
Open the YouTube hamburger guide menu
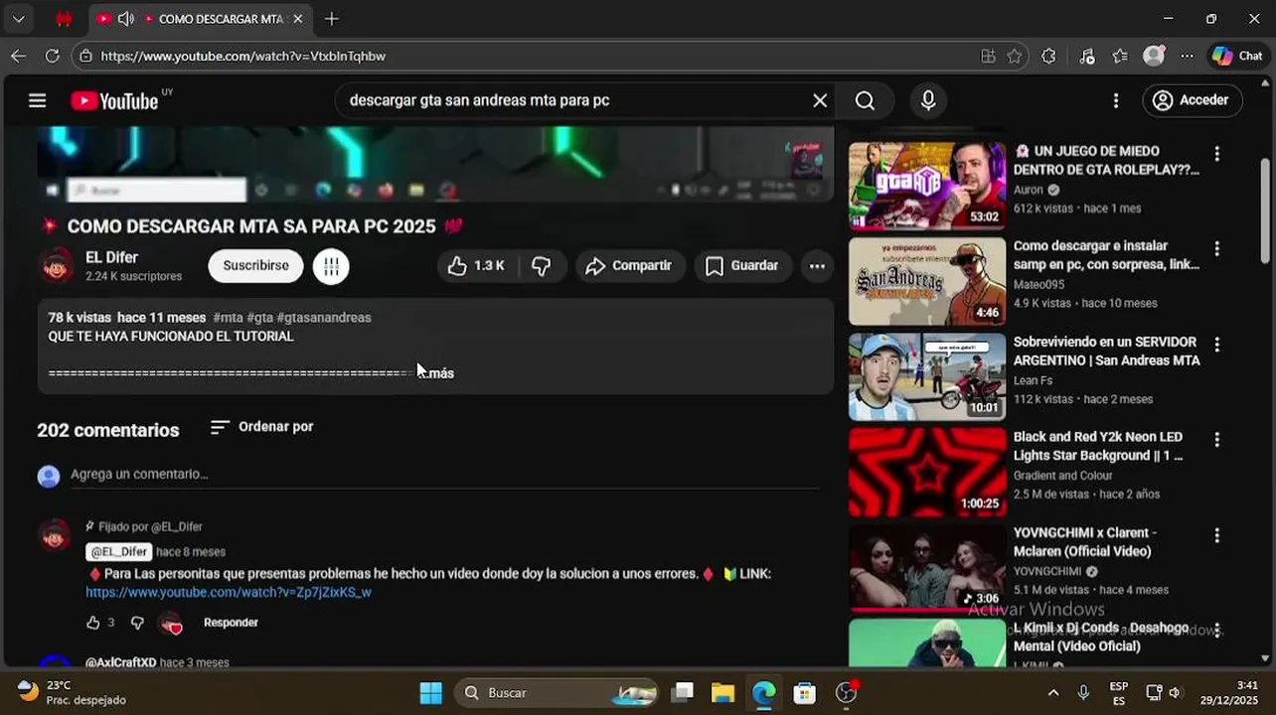coord(38,100)
